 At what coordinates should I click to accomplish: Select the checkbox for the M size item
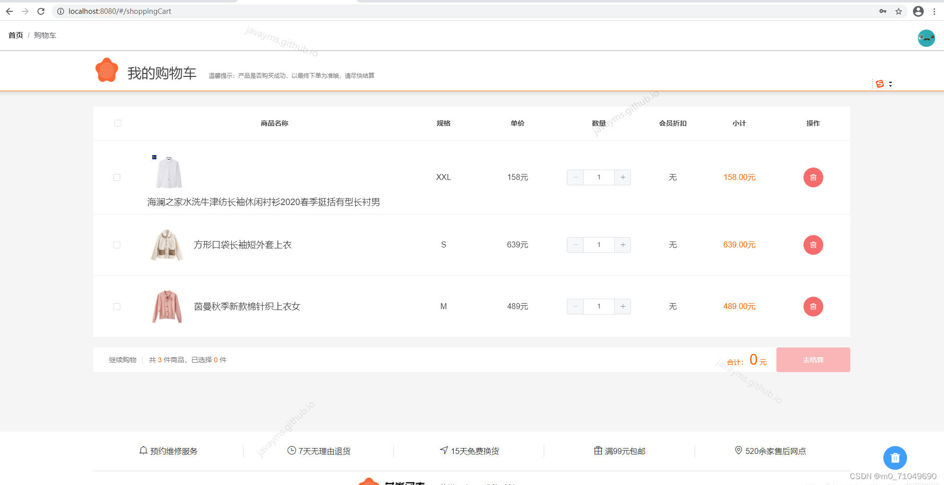tap(116, 306)
